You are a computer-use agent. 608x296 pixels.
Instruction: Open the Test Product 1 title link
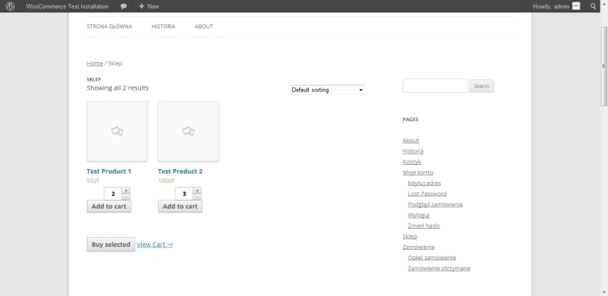109,171
